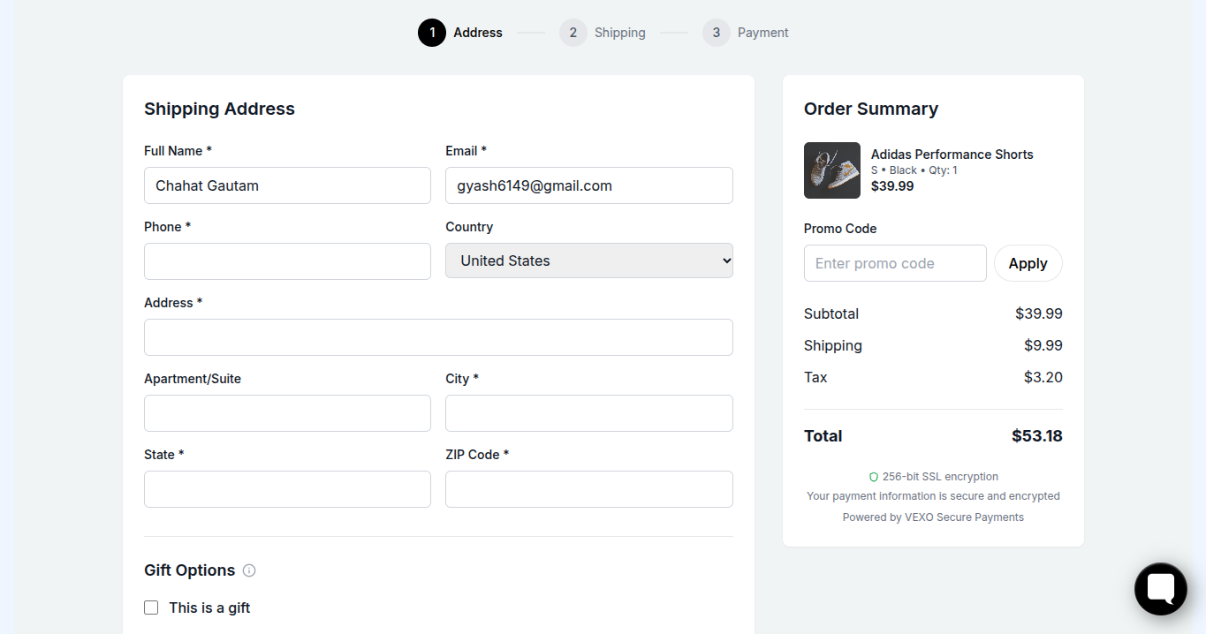The image size is (1206, 634).
Task: Click the Apartment/Suite field
Action: pos(287,413)
